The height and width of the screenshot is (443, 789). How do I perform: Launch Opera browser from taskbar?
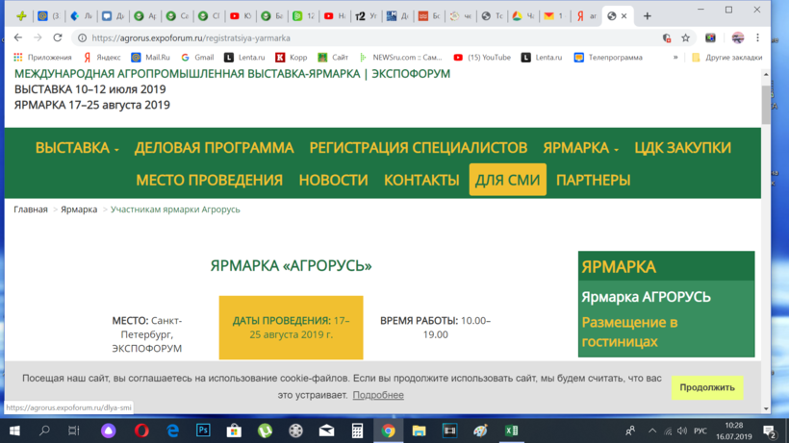pyautogui.click(x=141, y=431)
